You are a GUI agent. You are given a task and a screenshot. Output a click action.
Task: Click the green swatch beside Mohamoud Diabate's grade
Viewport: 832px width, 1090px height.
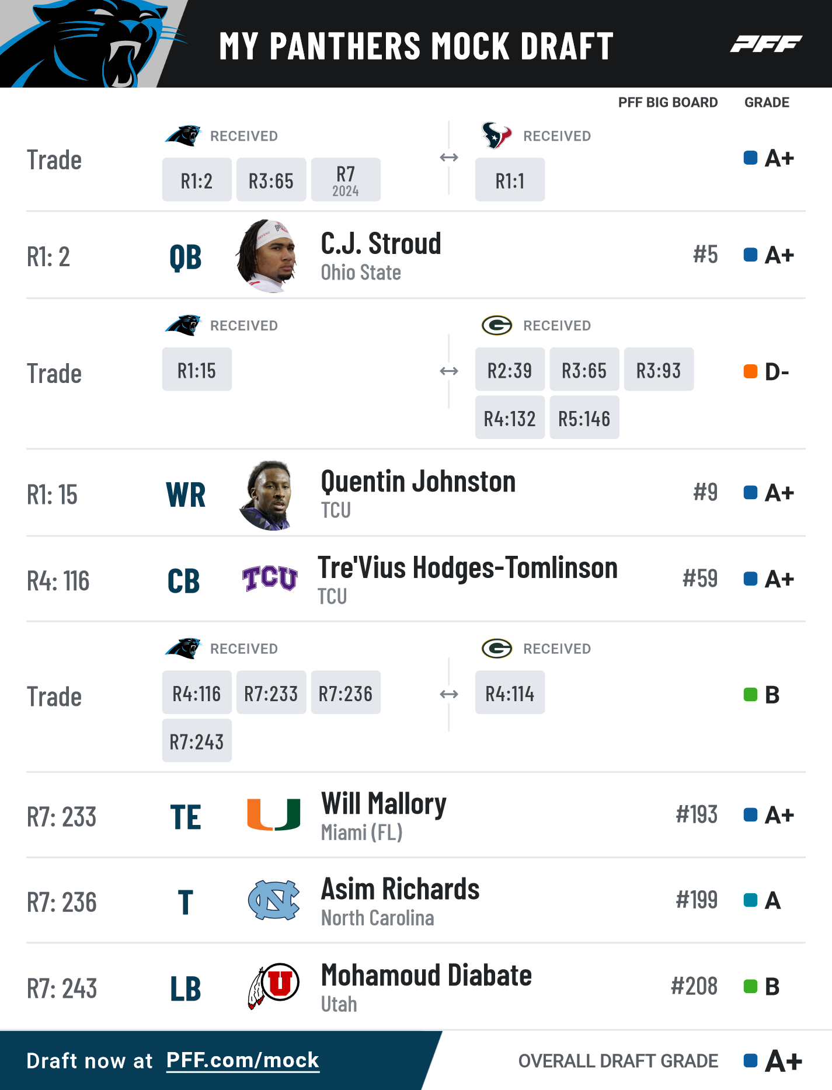tap(750, 987)
